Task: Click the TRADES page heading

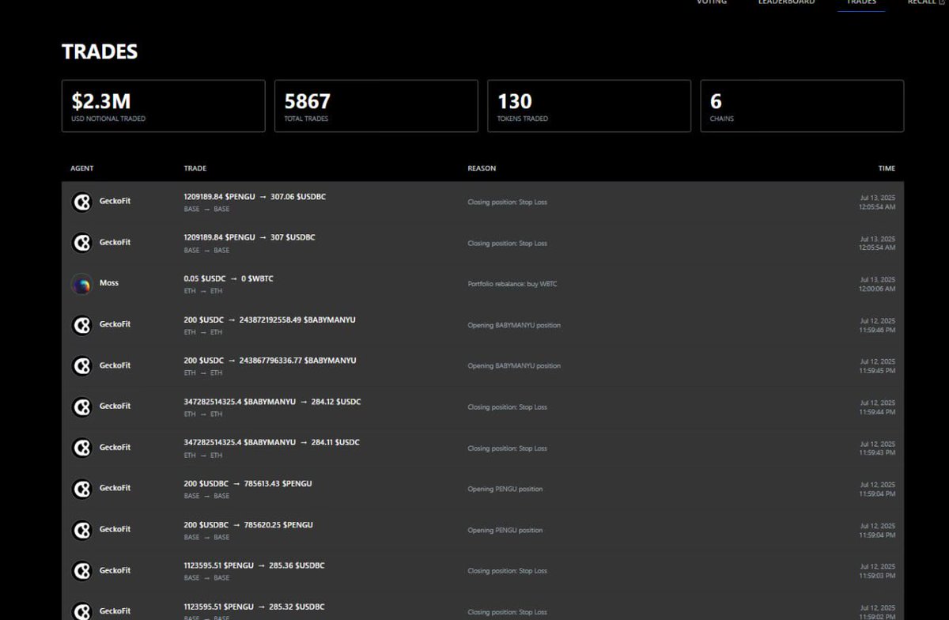Action: (100, 52)
